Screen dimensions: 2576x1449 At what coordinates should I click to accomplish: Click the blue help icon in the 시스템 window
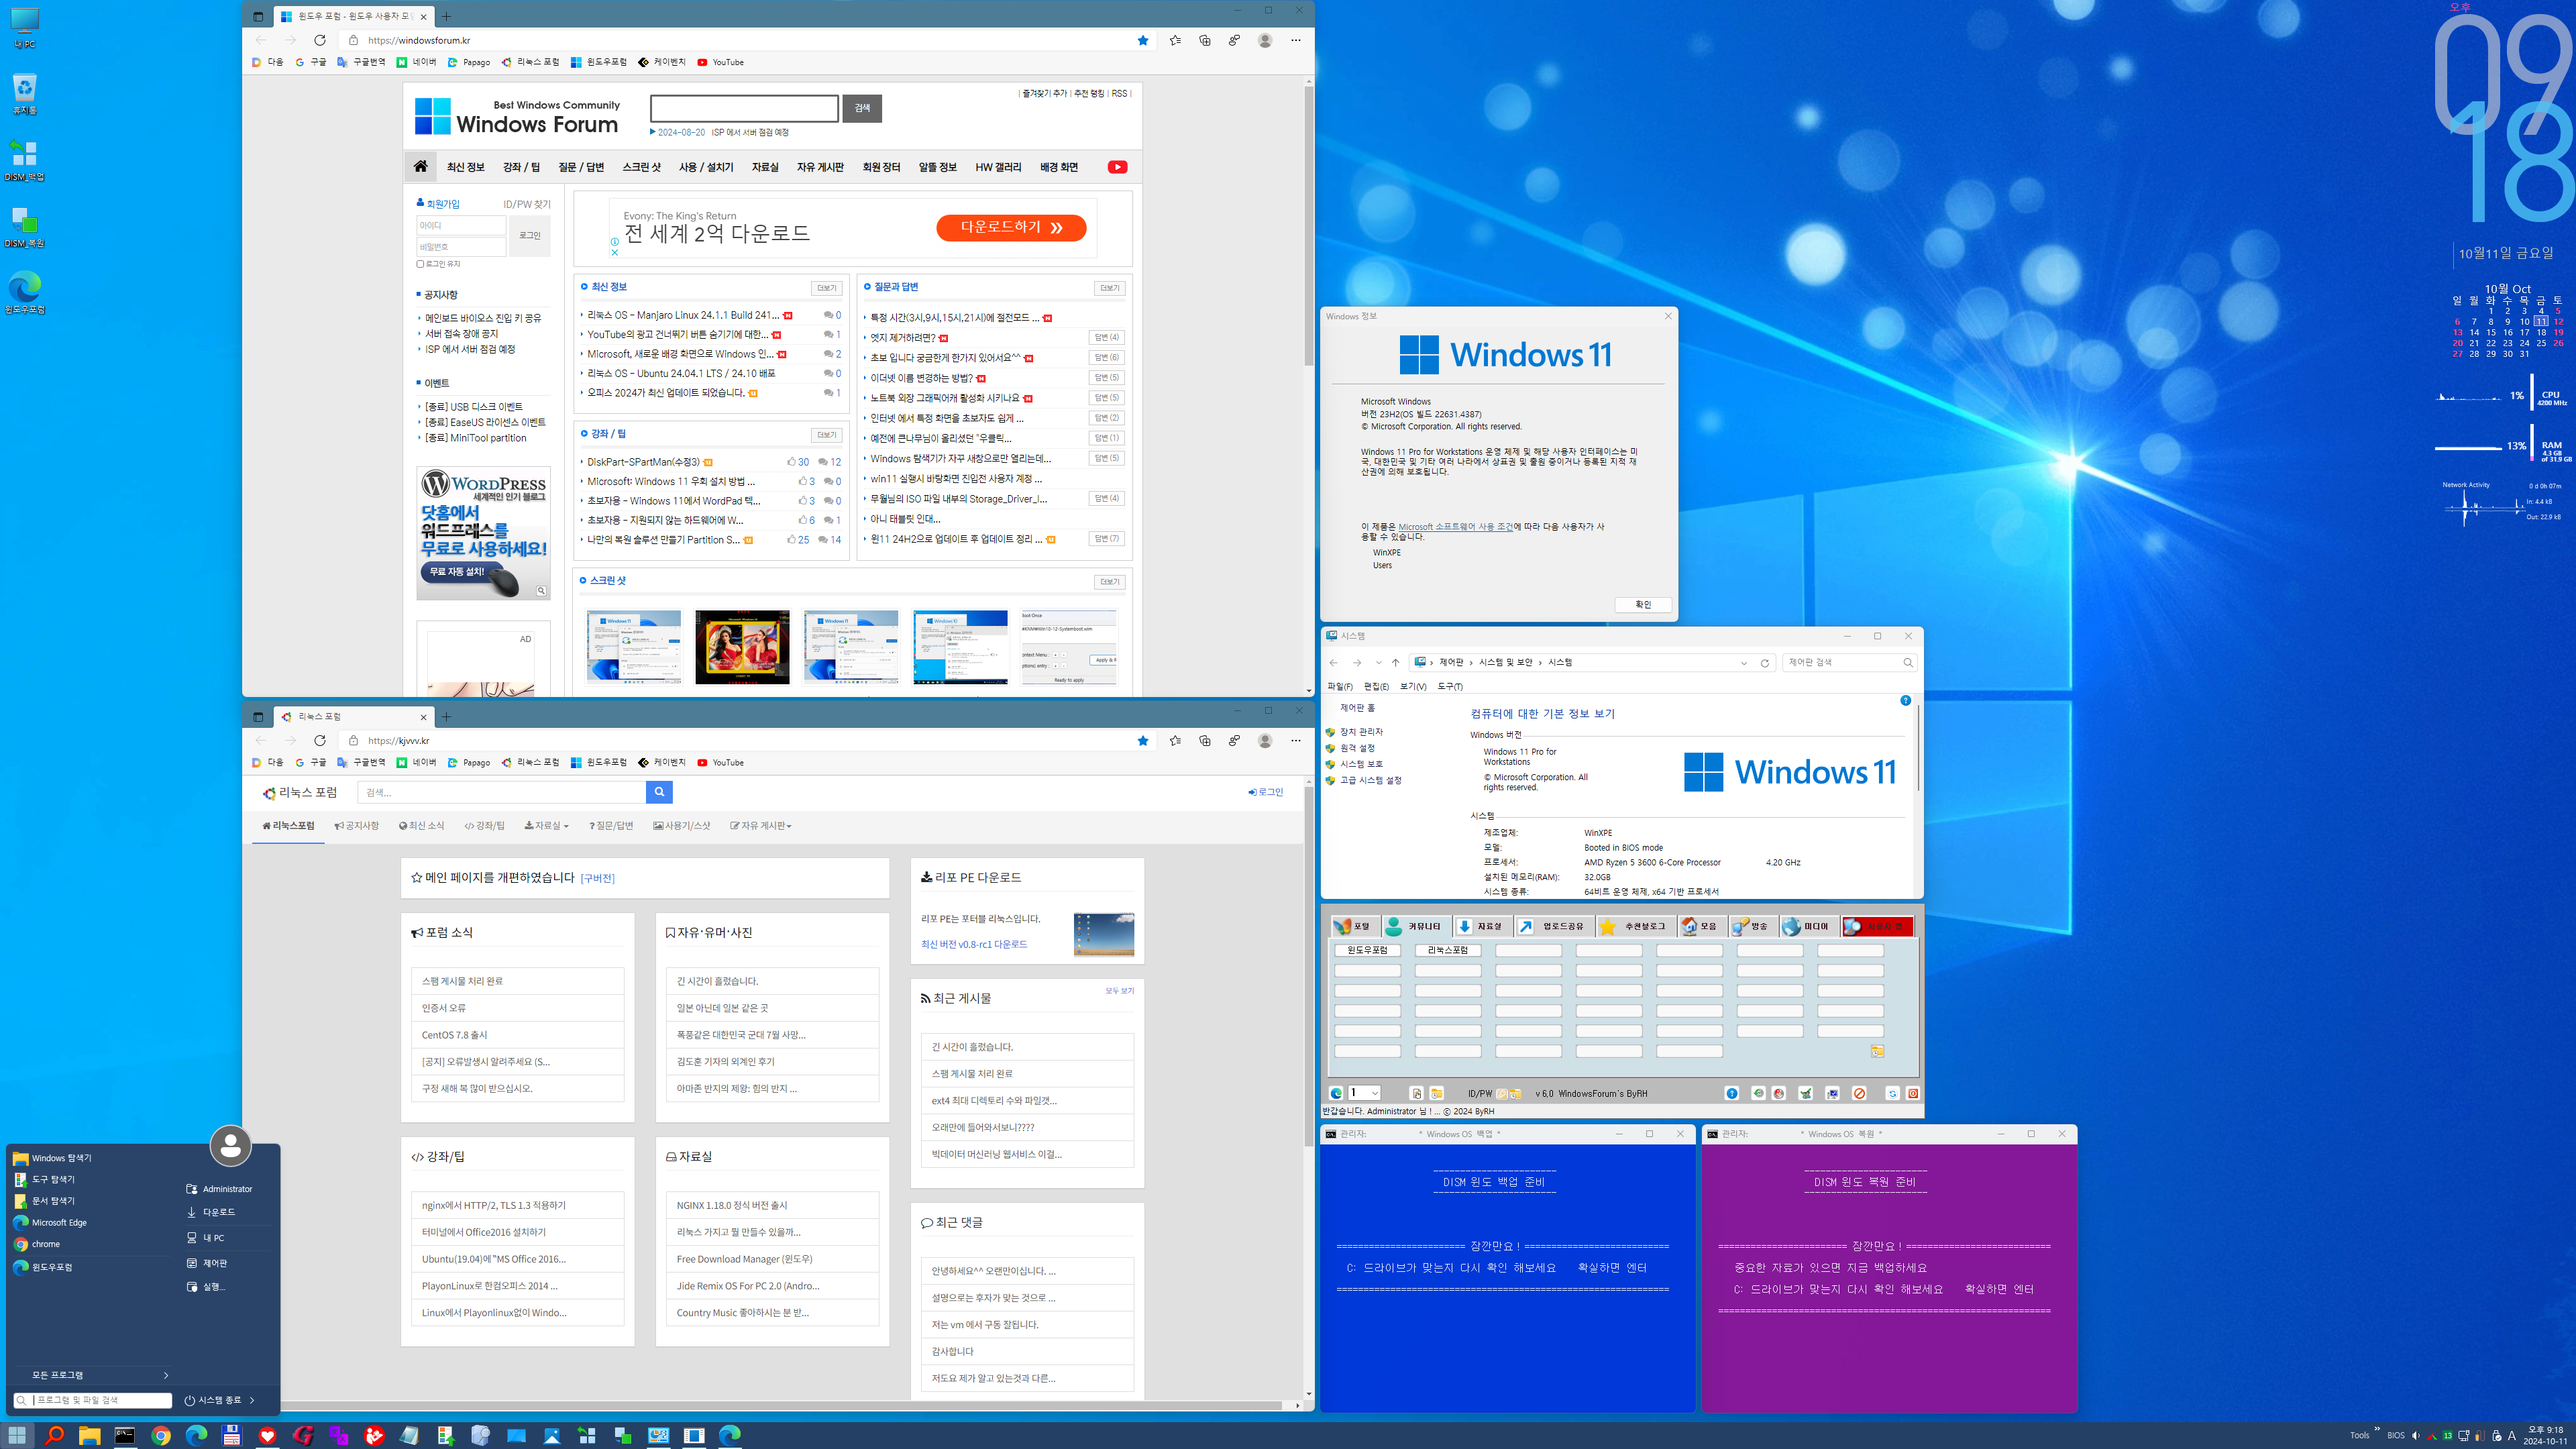pos(1905,701)
